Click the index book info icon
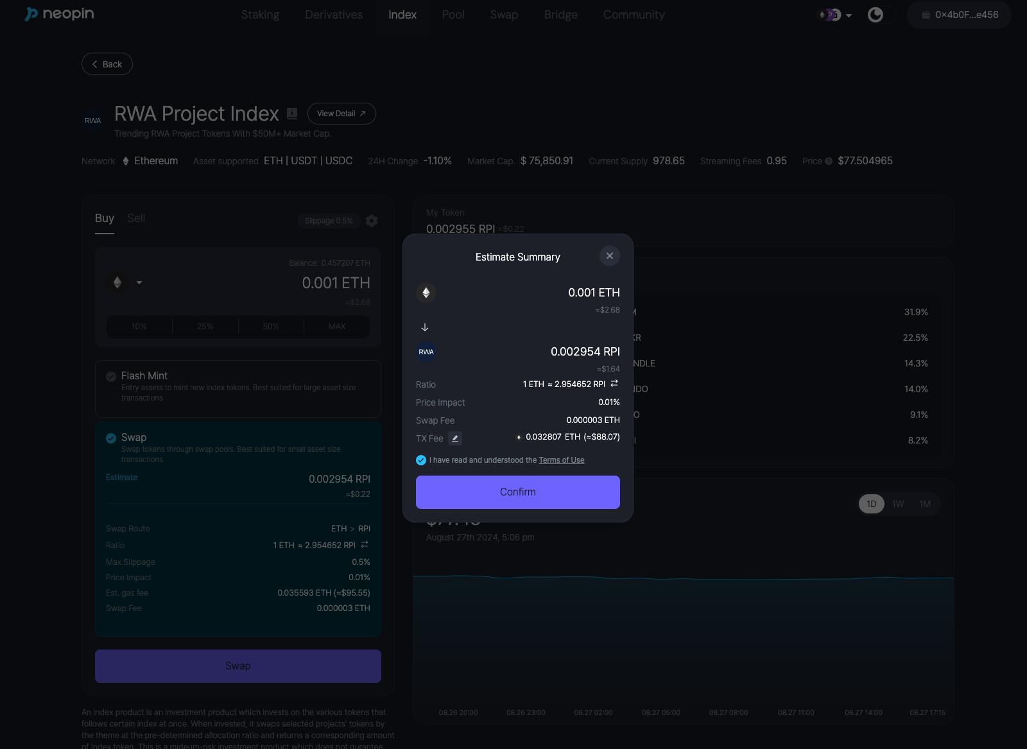This screenshot has width=1027, height=749. click(x=292, y=114)
